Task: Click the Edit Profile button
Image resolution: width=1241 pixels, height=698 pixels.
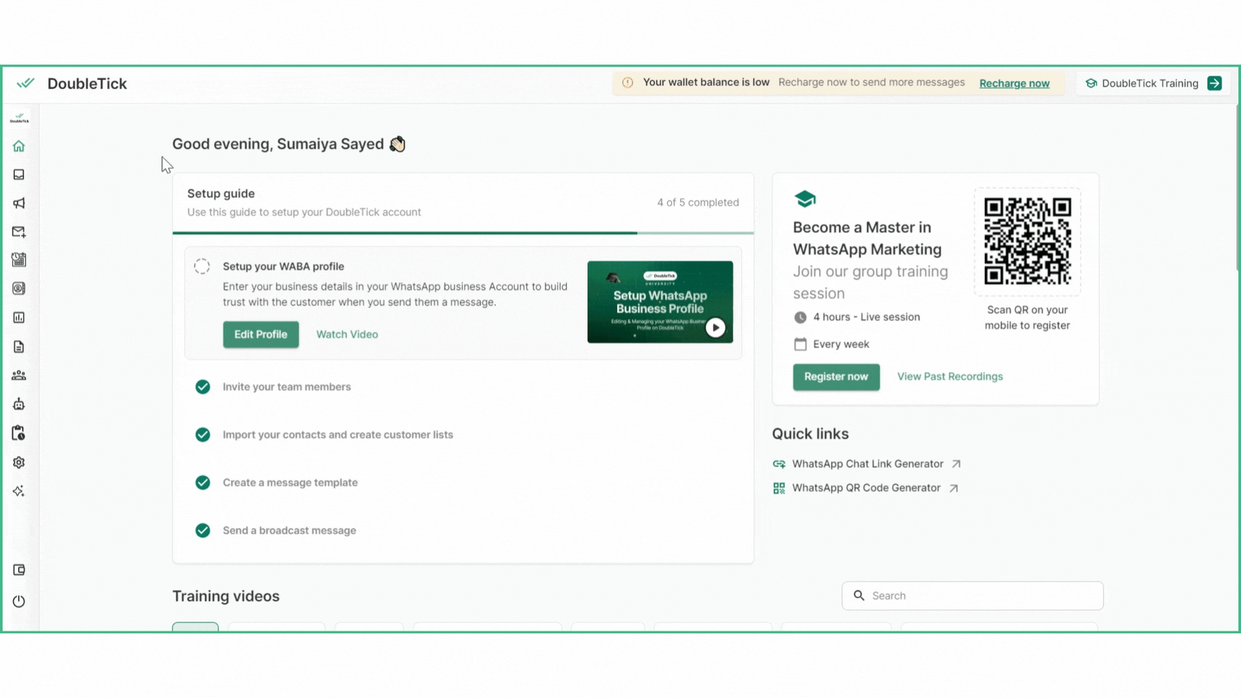Action: [x=260, y=334]
